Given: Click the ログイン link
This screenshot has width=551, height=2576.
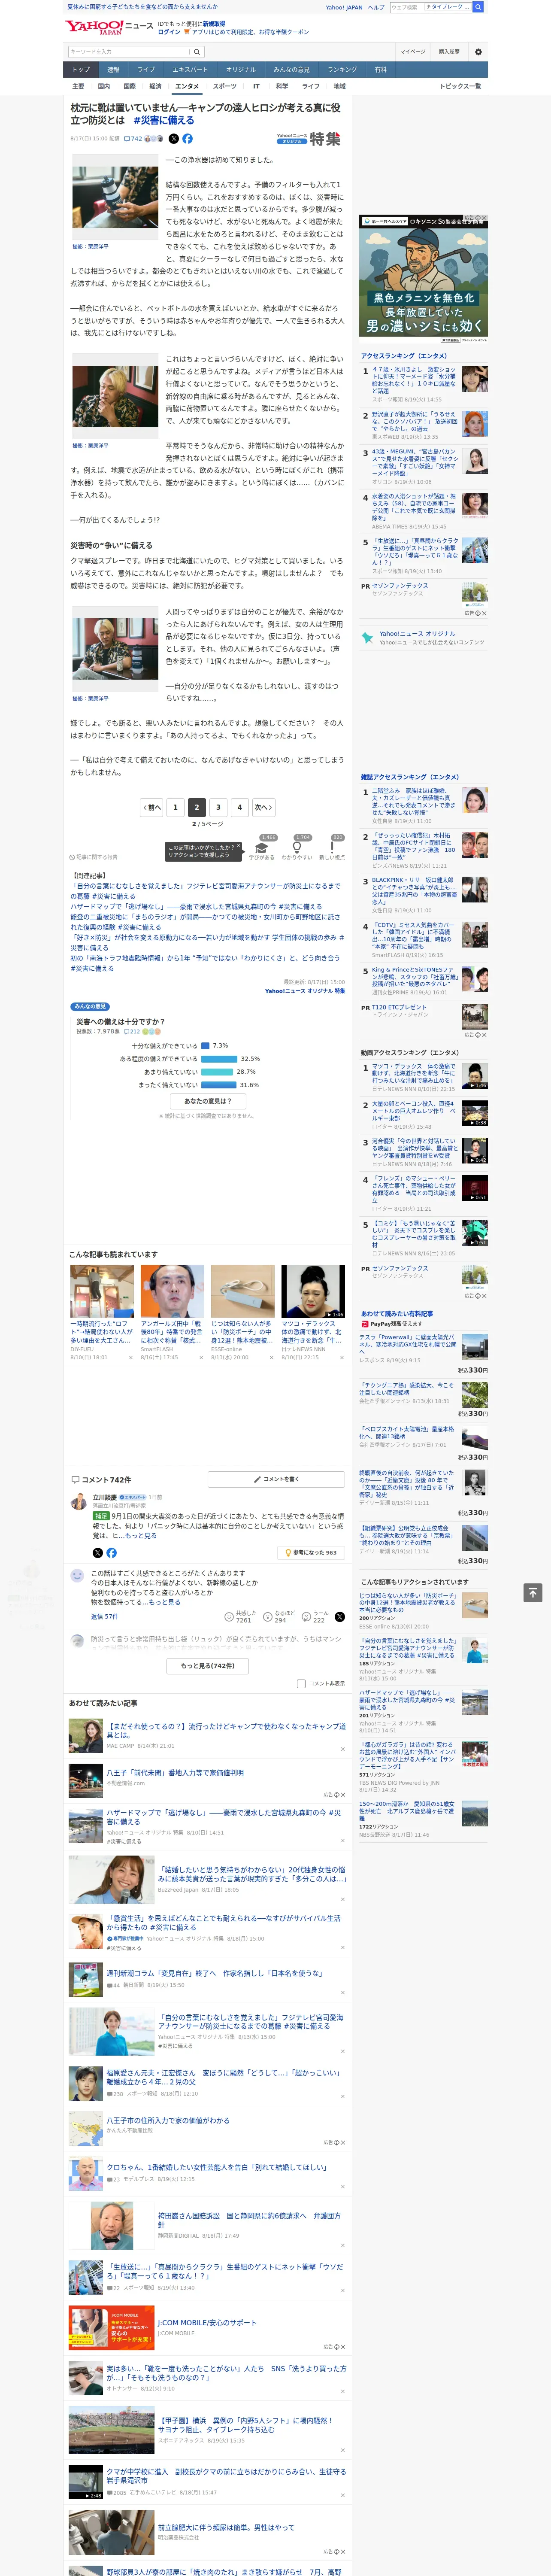Looking at the screenshot, I should [169, 32].
